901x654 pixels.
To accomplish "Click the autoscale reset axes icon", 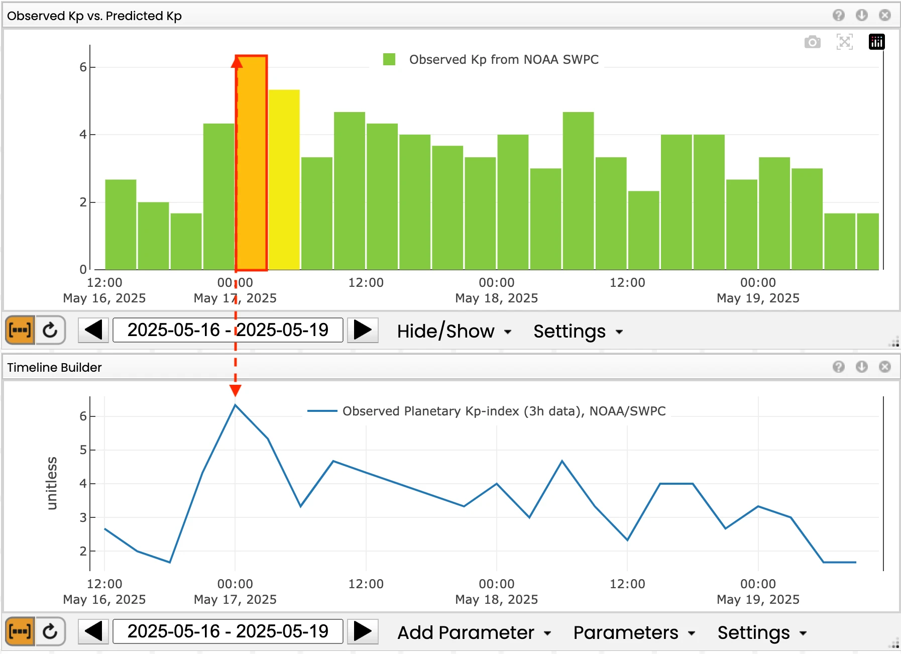I will [x=844, y=42].
